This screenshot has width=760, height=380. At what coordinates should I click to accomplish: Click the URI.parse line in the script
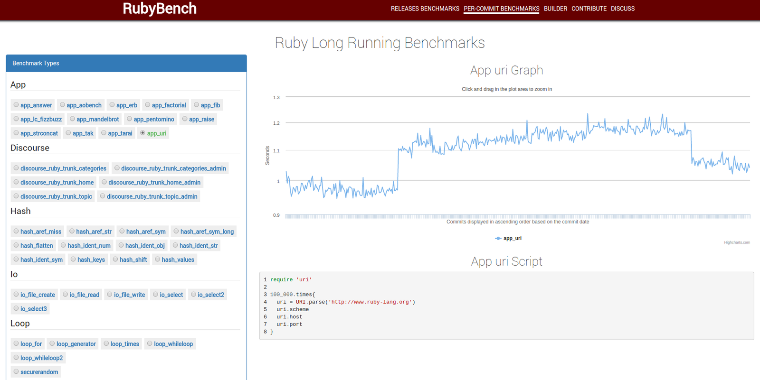click(x=346, y=302)
